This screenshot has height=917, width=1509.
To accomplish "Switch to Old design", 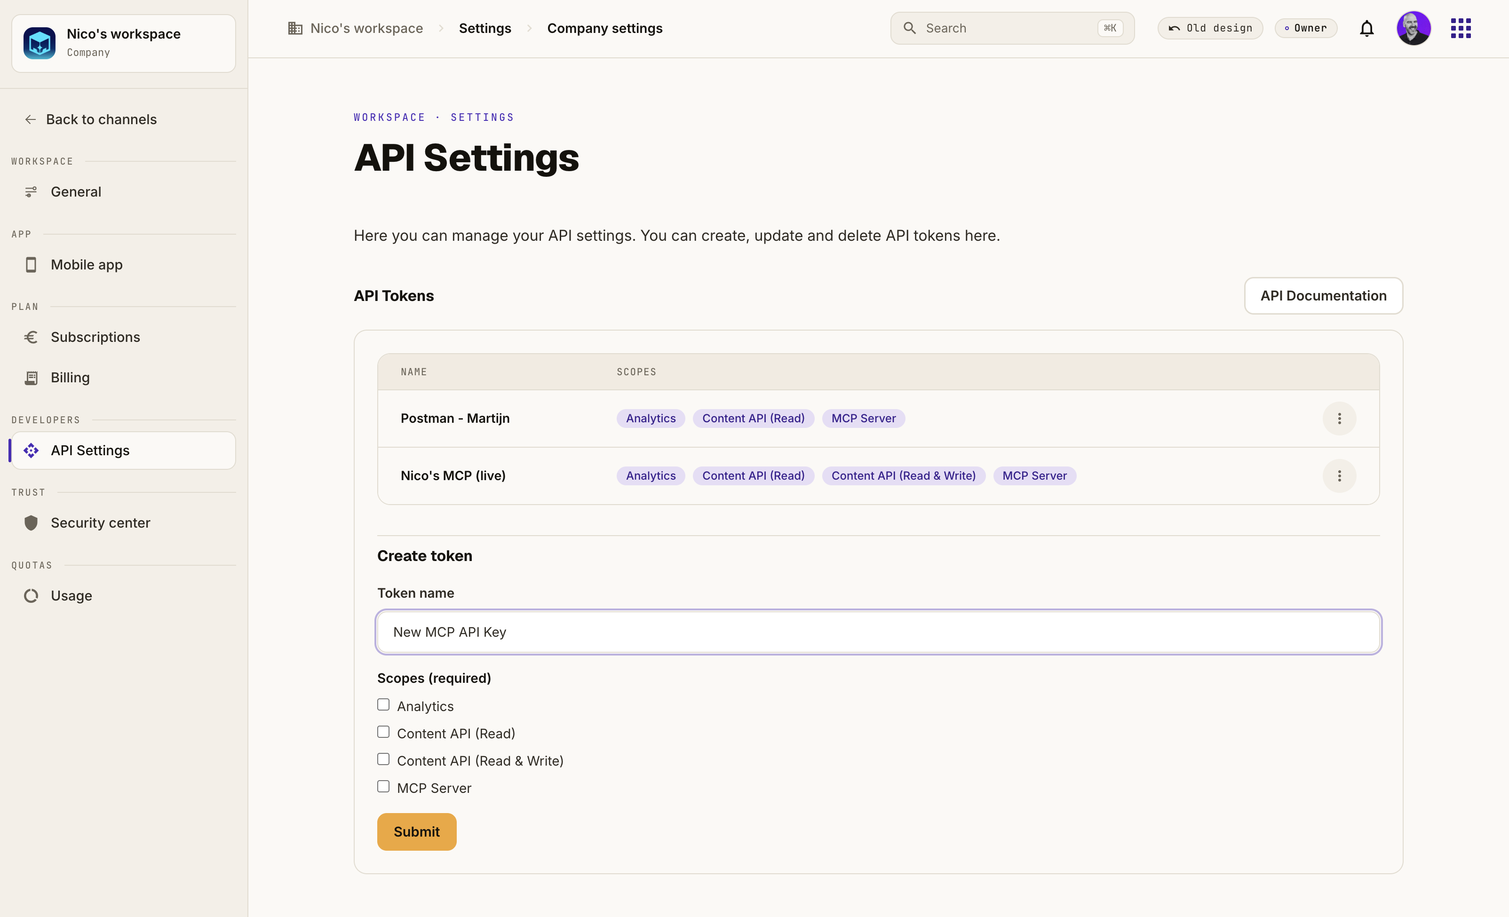I will click(x=1210, y=28).
